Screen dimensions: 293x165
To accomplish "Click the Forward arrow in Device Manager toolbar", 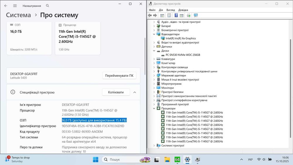I will (x=155, y=15).
